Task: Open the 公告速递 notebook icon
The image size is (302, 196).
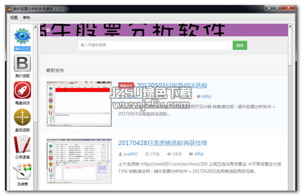Action: click(x=22, y=144)
